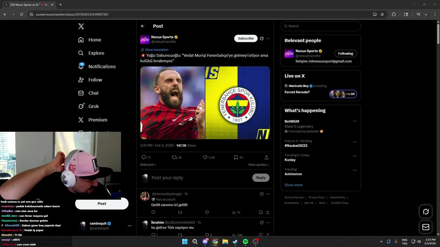
Task: Open more options on @hernerdeysengel's reply
Action: click(x=268, y=194)
